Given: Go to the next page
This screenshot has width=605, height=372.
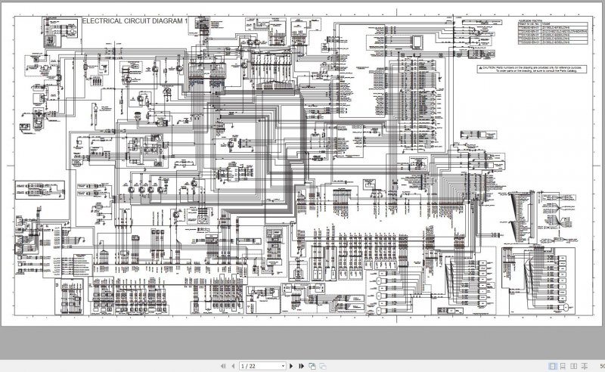Looking at the screenshot, I should tap(291, 366).
